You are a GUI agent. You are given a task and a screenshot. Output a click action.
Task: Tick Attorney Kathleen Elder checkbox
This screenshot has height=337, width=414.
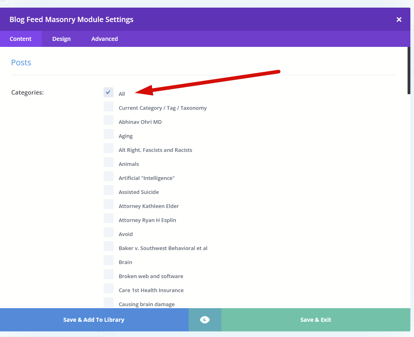108,204
